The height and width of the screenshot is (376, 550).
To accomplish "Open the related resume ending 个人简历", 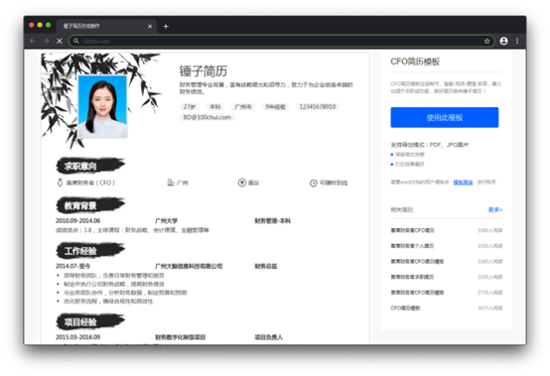I will 412,246.
